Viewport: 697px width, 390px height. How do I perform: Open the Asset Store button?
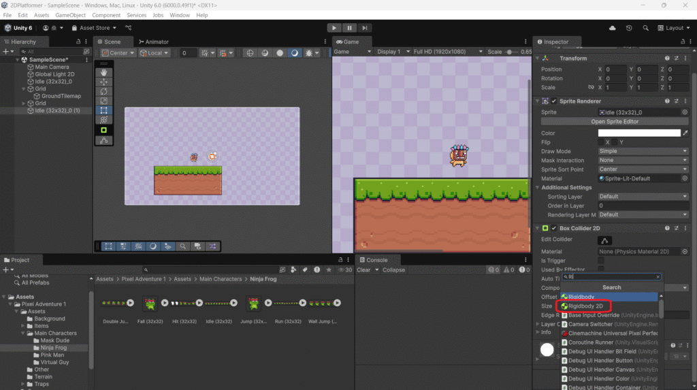[94, 28]
